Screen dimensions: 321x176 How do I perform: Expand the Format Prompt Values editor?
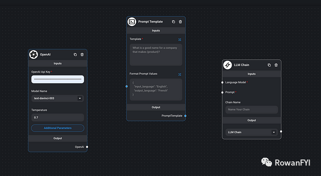[180, 75]
